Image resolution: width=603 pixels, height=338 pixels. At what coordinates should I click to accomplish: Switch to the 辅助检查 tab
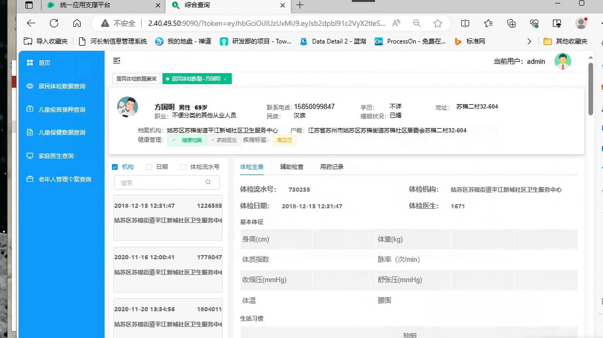coord(292,167)
